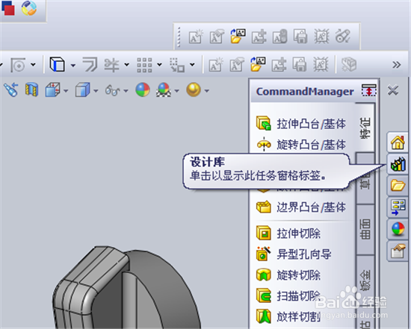The height and width of the screenshot is (329, 411).
Task: Open SolidWorks Resources home tab
Action: click(x=398, y=142)
